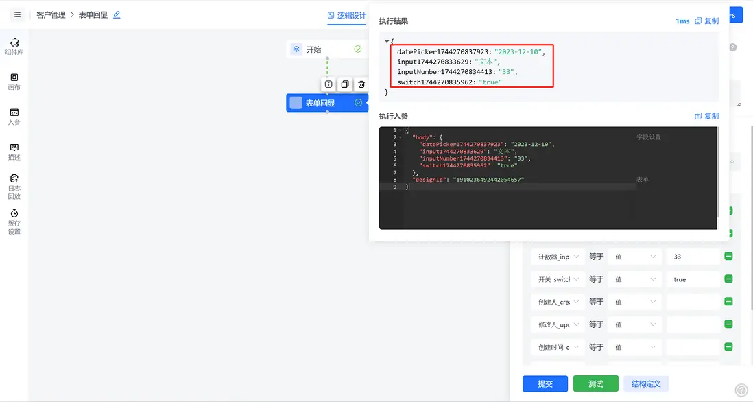Click the switch1744270835962 result key
This screenshot has width=753, height=402.
[x=435, y=82]
